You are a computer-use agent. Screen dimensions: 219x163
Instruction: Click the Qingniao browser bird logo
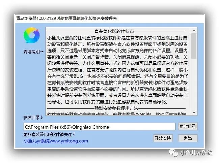(x=32, y=35)
